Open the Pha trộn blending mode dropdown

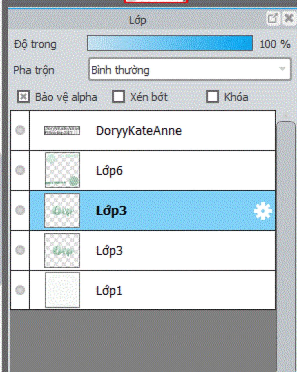click(189, 70)
